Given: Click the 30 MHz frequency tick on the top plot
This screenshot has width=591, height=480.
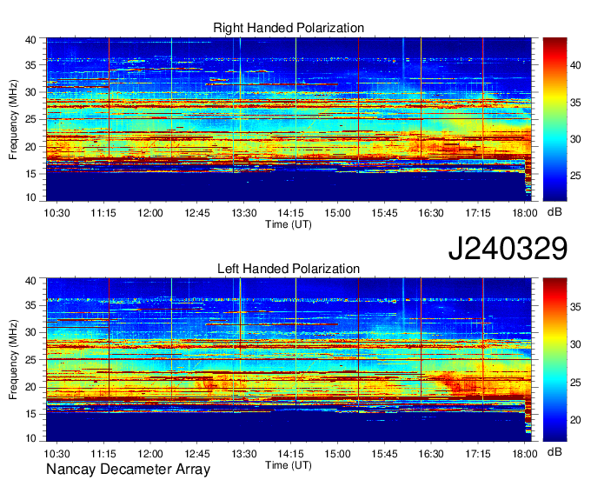Looking at the screenshot, I should click(30, 92).
